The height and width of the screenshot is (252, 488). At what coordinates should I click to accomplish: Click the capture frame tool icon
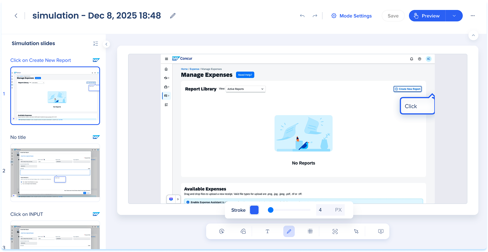[x=335, y=231]
